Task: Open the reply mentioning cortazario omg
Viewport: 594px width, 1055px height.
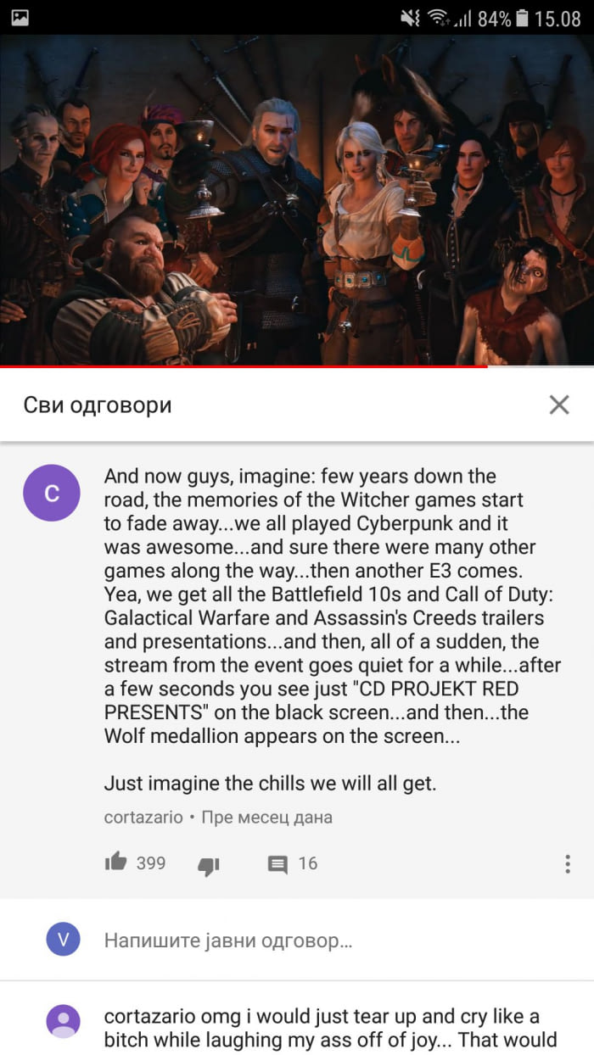Action: (333, 1028)
